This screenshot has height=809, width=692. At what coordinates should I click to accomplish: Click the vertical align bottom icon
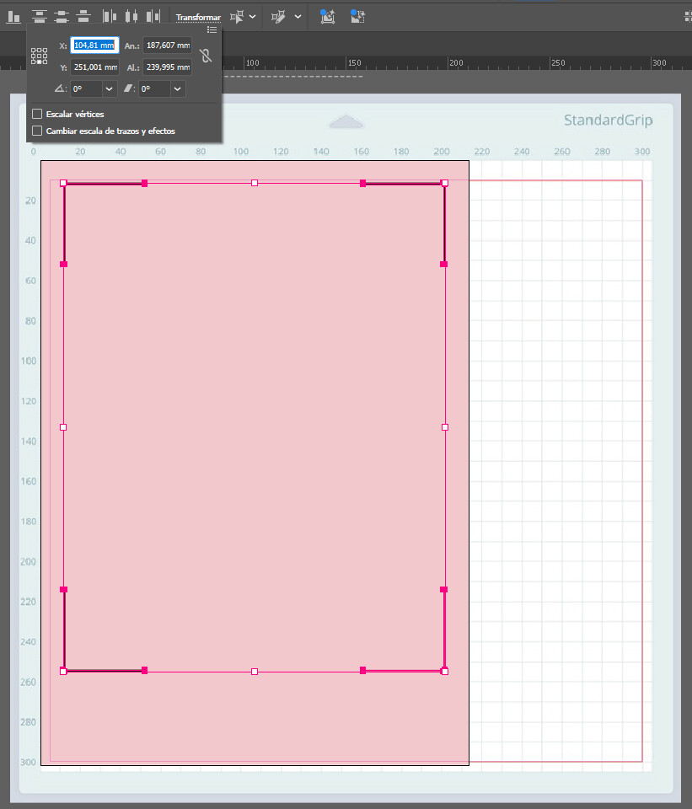point(13,16)
